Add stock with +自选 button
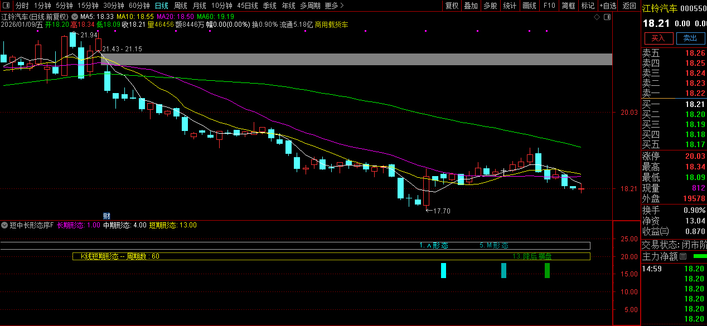The image size is (707, 326). pyautogui.click(x=608, y=6)
